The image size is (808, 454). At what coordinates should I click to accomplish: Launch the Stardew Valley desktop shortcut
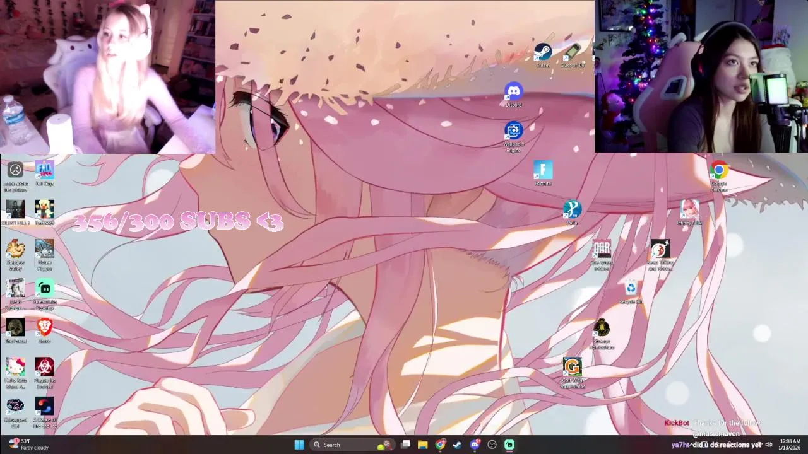15,255
